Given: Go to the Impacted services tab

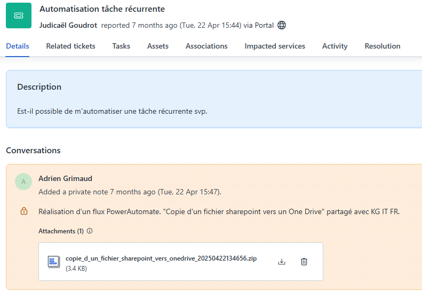Looking at the screenshot, I should pyautogui.click(x=275, y=46).
